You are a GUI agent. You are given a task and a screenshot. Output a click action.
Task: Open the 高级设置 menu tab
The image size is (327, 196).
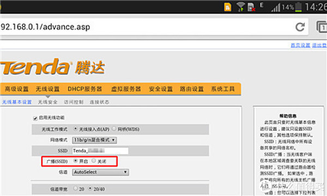(x=17, y=89)
